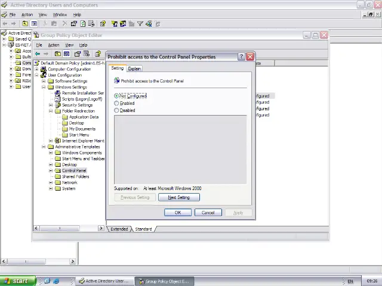Collapse the Folder Redirection node
Viewport: 382px width, 286px height.
(51, 111)
